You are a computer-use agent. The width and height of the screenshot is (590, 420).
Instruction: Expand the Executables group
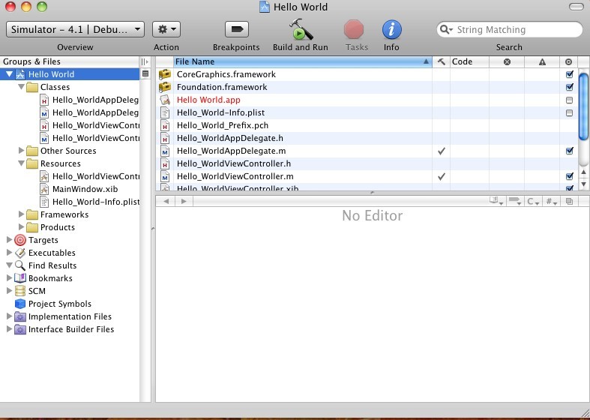[x=10, y=253]
